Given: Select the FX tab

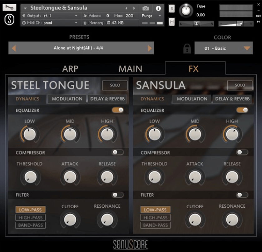Looking at the screenshot, I should 194,69.
